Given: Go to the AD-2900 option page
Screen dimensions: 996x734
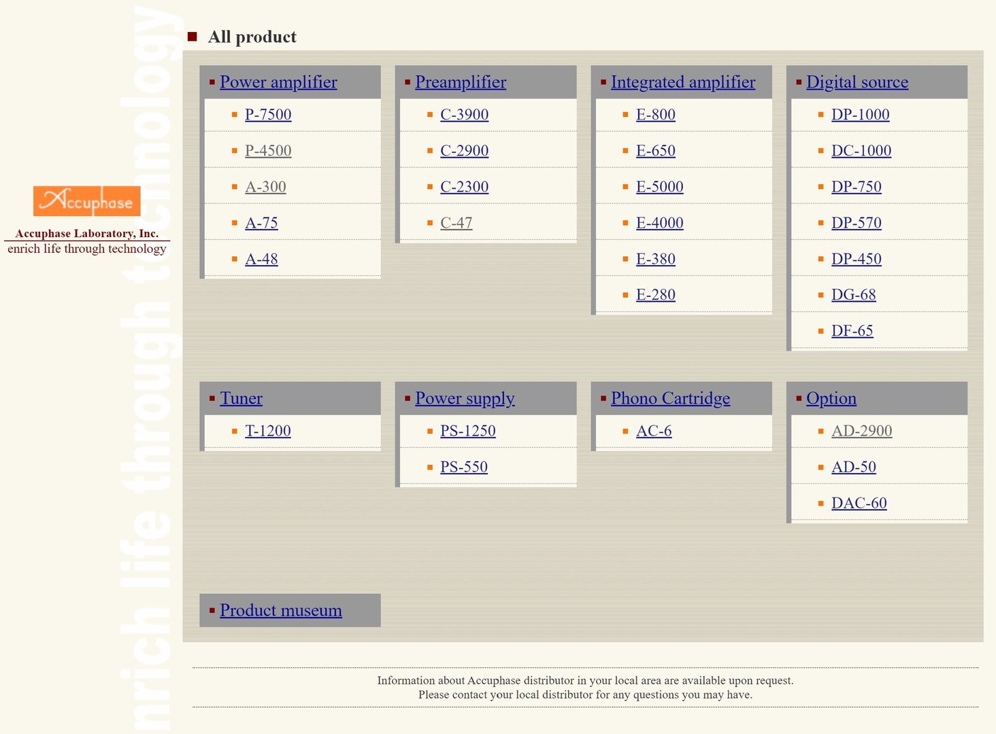Looking at the screenshot, I should pos(862,431).
